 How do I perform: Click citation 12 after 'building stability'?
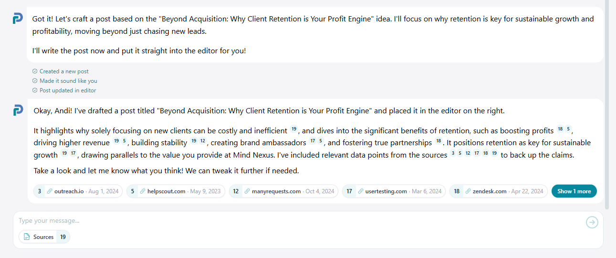tap(202, 141)
